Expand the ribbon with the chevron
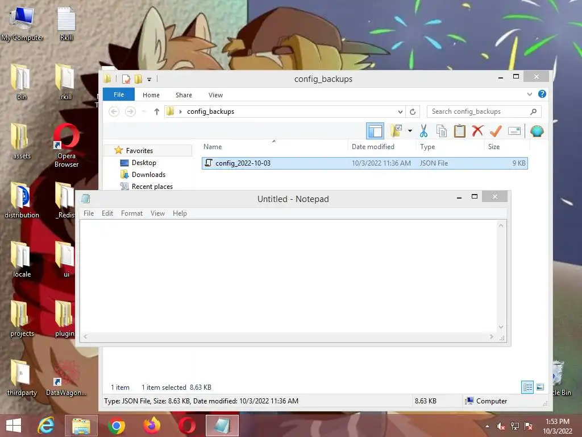 pos(530,94)
